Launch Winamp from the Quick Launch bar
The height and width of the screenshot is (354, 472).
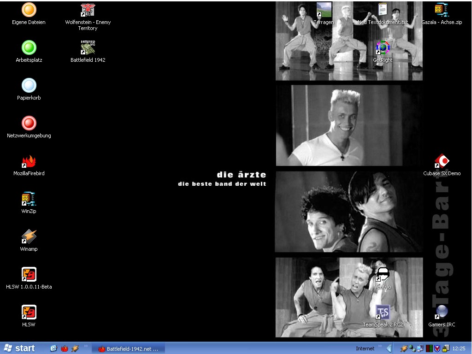[75, 348]
